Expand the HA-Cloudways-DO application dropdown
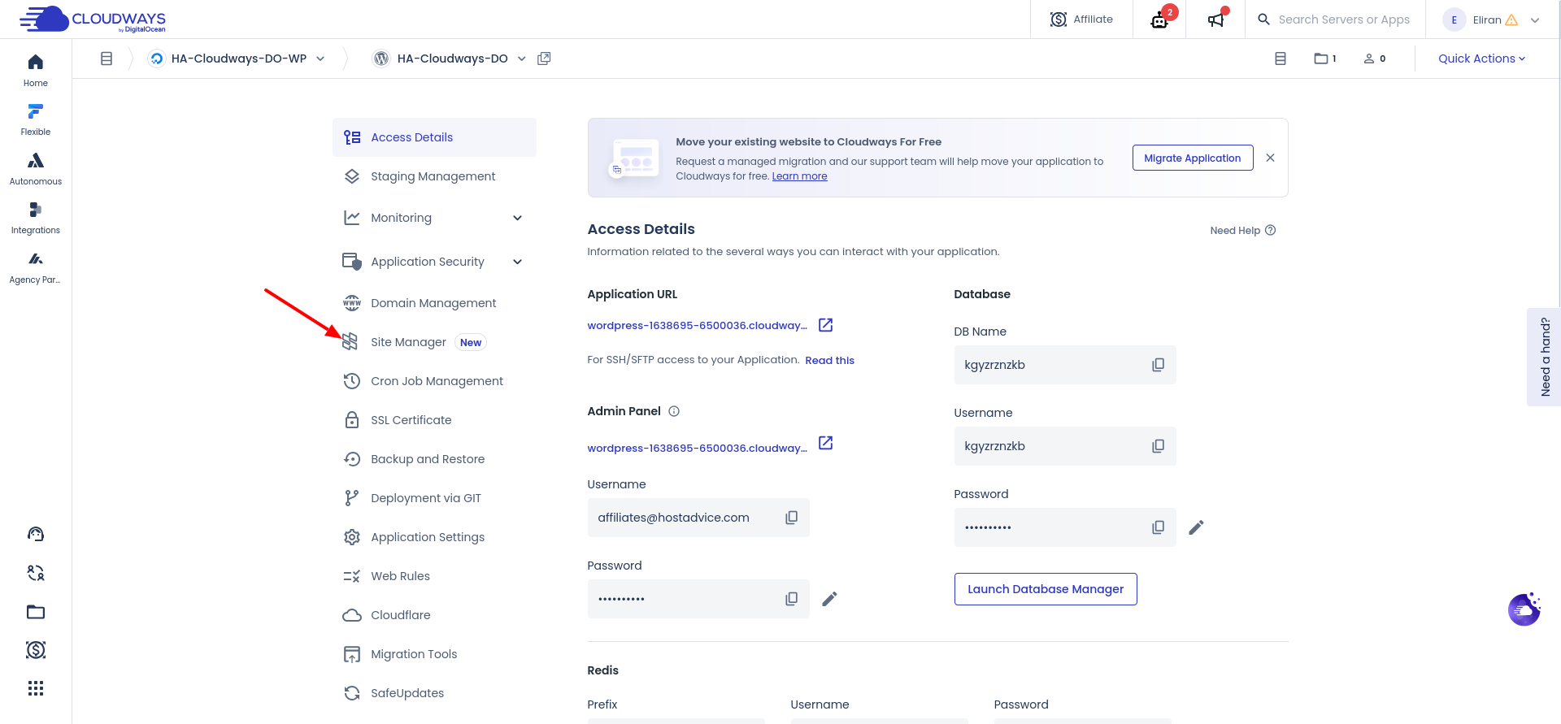Screen dimensions: 1561x724 click(522, 59)
